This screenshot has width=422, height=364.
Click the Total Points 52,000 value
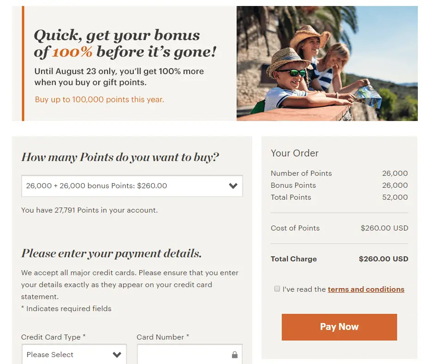point(395,197)
